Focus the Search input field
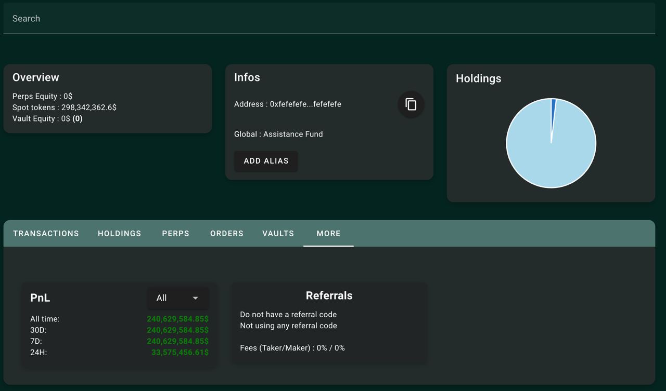 329,19
